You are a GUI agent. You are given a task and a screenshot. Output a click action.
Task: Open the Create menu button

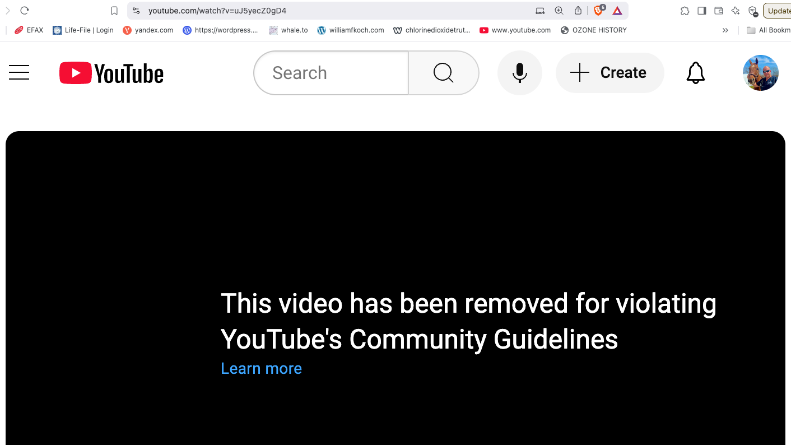tap(609, 73)
